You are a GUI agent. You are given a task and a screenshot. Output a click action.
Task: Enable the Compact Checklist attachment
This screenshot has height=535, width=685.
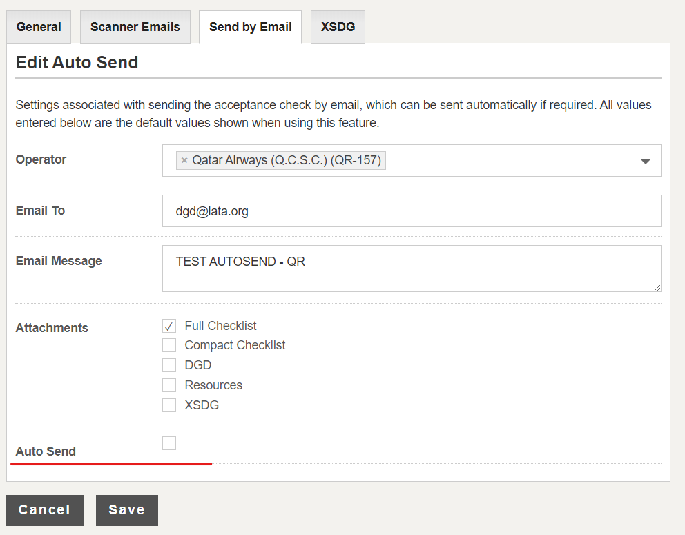[x=169, y=345]
